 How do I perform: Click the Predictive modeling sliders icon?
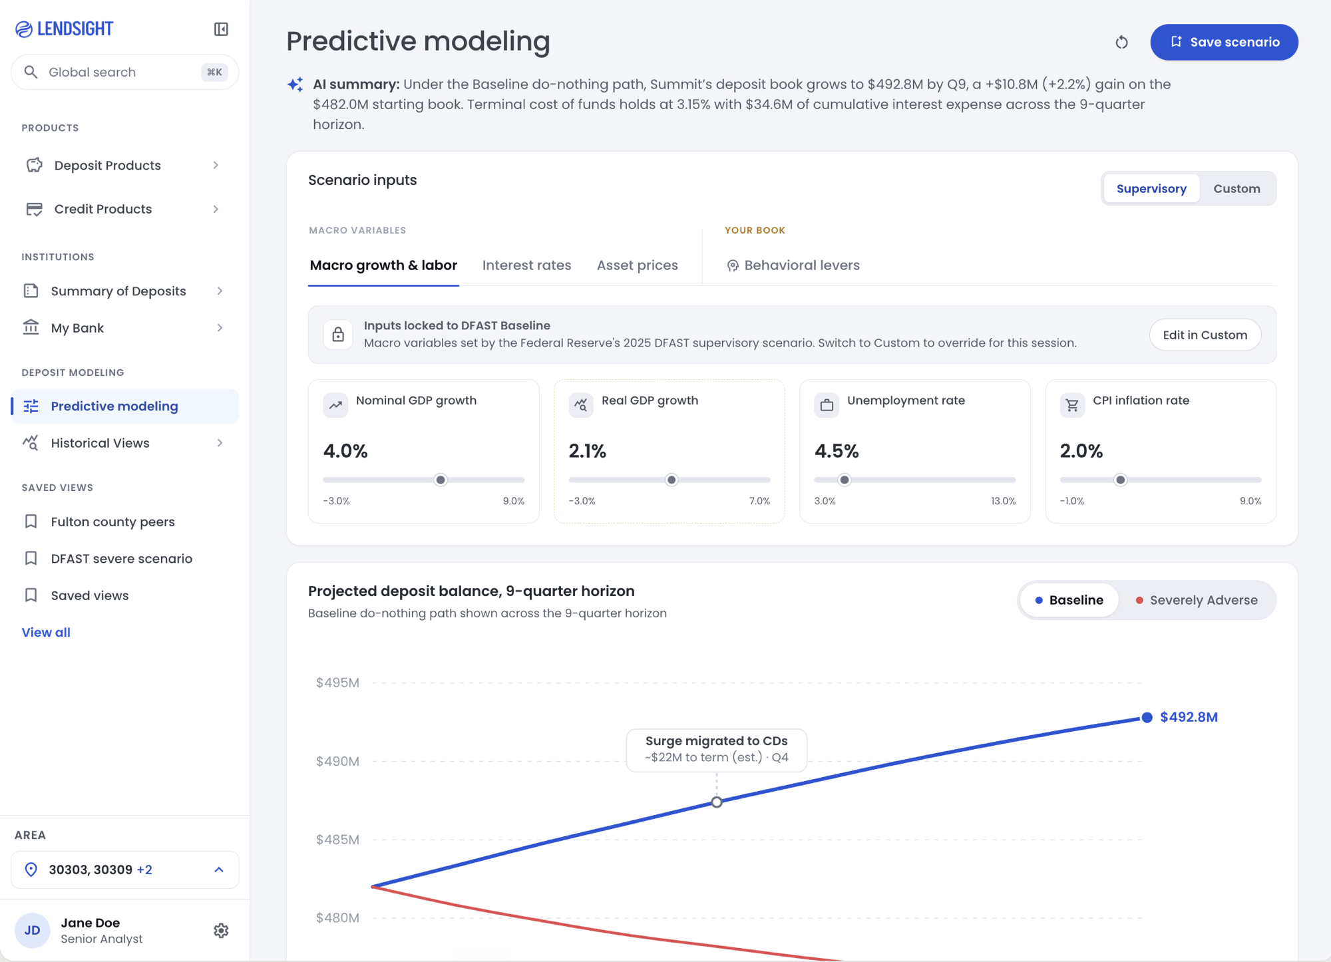(31, 406)
